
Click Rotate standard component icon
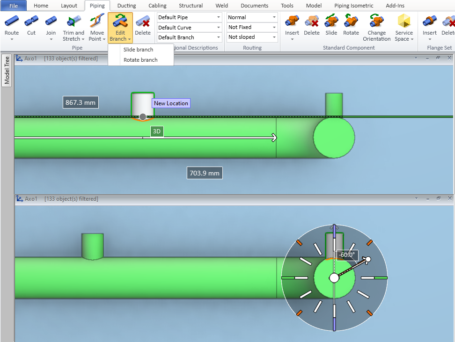[x=351, y=26]
